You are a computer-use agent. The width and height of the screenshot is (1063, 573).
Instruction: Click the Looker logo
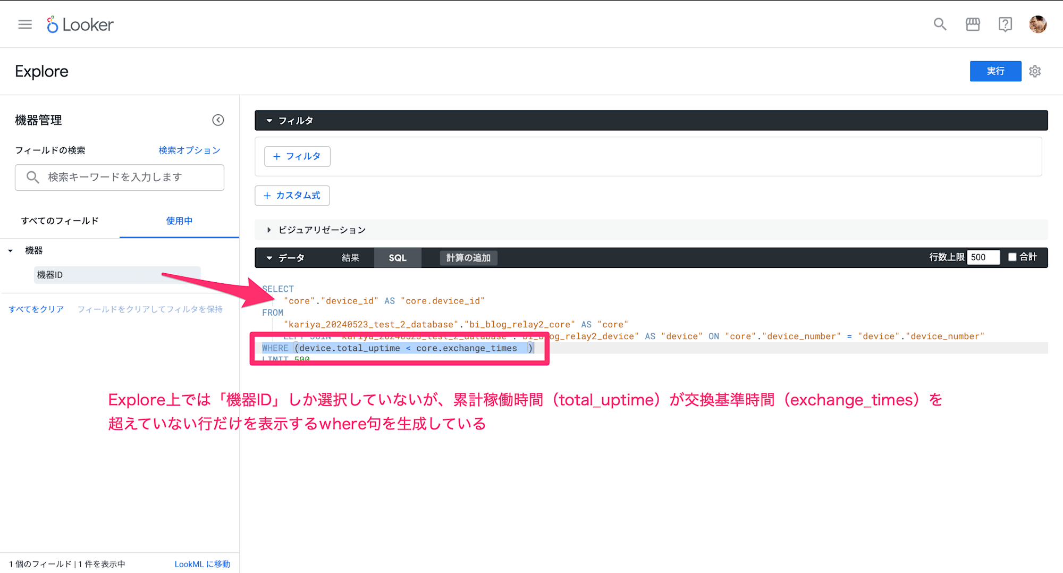coord(80,24)
